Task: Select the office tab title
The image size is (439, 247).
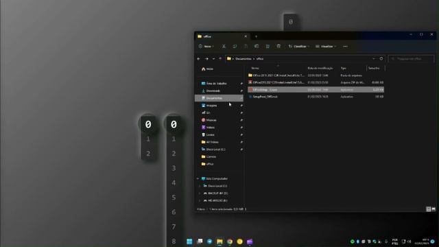Action: click(207, 36)
